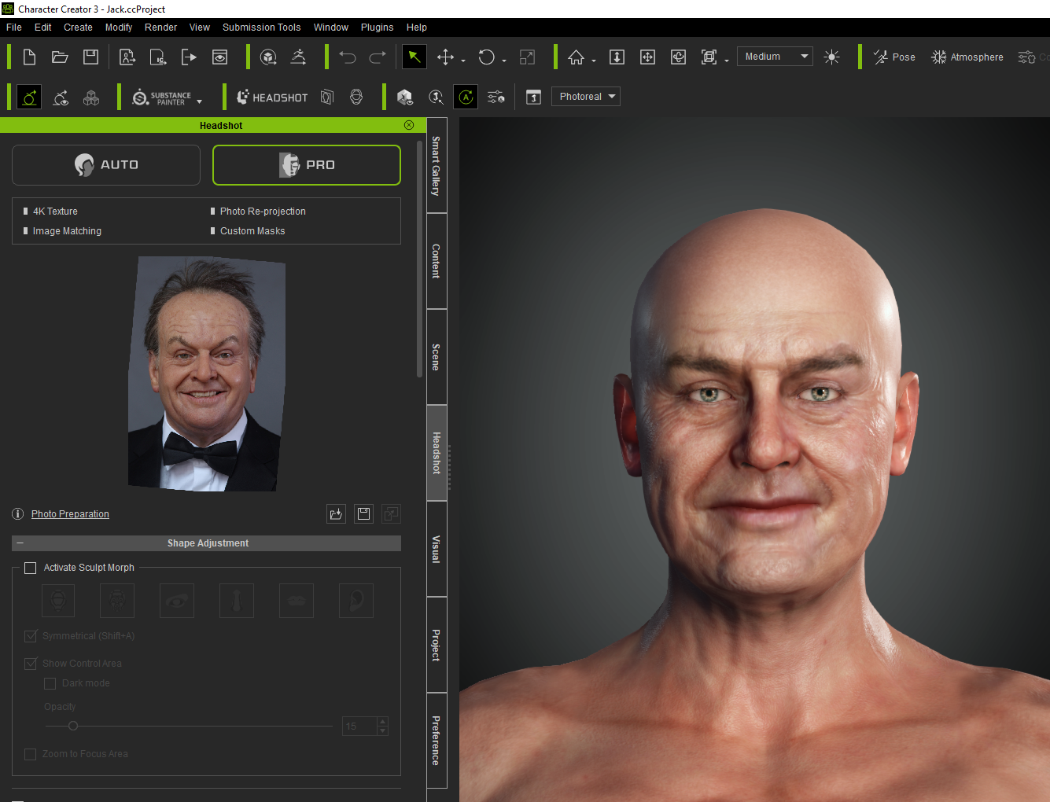
Task: Open the Medium quality dropdown
Action: (775, 57)
